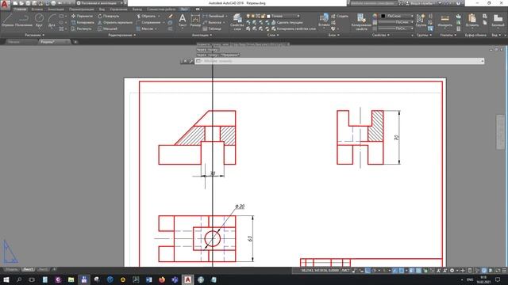This screenshot has width=508, height=285.
Task: Open the AutoCAD application menu button
Action: coord(5,4)
